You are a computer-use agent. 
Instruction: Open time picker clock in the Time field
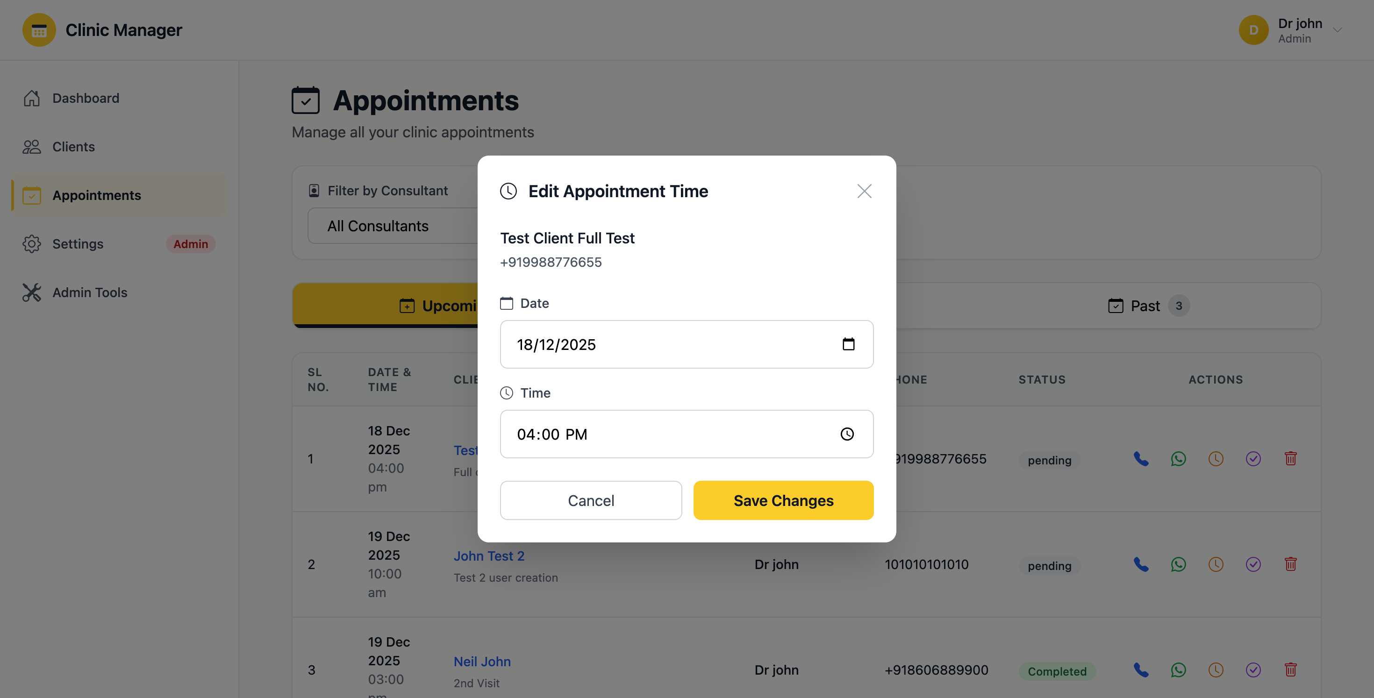(x=846, y=434)
